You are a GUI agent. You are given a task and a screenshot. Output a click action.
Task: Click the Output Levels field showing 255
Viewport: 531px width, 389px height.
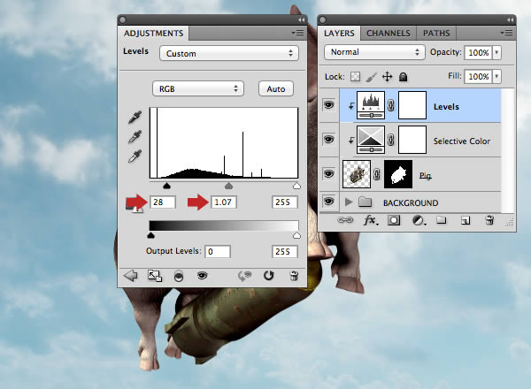(x=284, y=252)
